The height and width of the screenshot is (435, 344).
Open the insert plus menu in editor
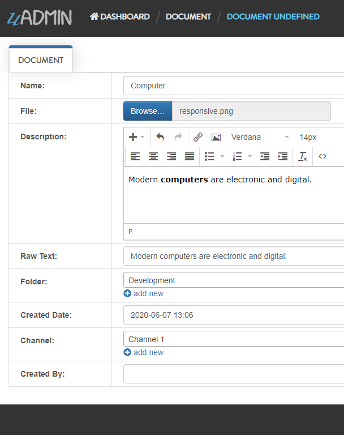point(133,137)
